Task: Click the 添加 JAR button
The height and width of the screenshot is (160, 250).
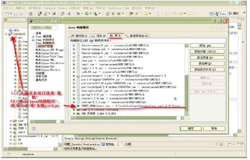Action: point(207,46)
